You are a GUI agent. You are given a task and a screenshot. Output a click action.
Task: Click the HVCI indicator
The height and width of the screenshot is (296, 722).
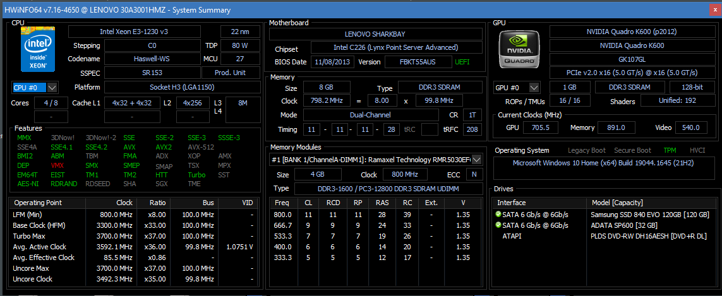click(x=697, y=150)
